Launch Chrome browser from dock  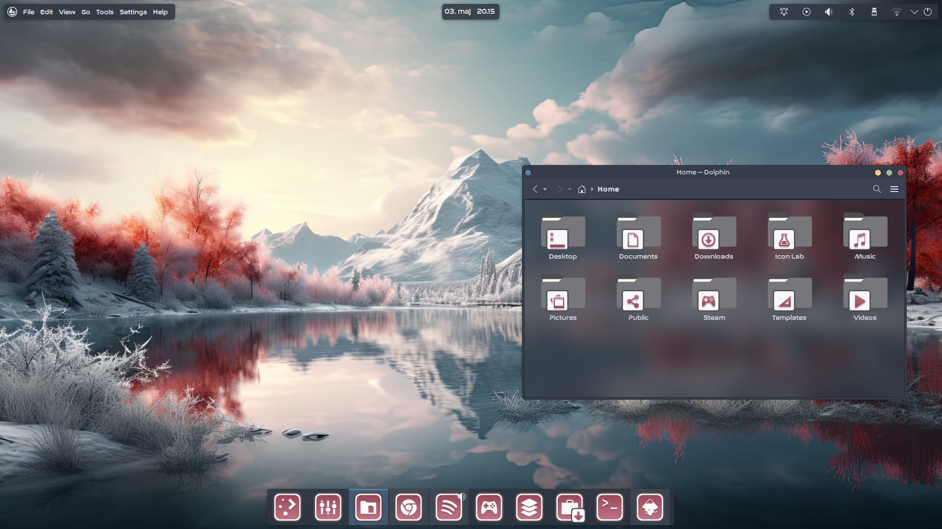[408, 507]
